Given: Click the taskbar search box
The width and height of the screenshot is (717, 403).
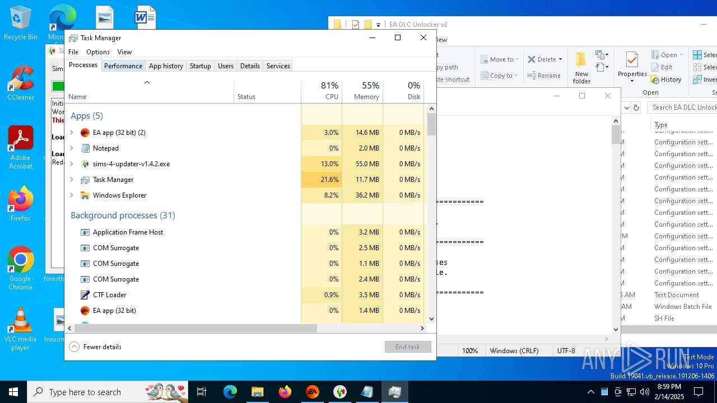Looking at the screenshot, I should (109, 392).
